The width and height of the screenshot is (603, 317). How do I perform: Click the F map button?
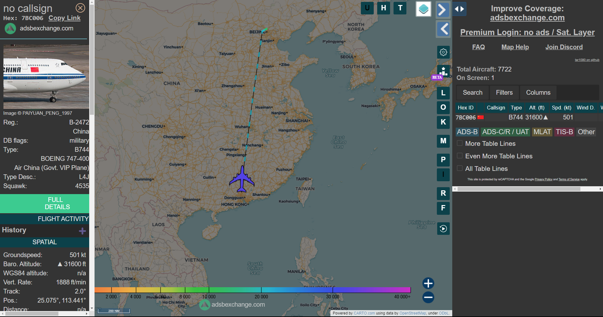click(443, 208)
